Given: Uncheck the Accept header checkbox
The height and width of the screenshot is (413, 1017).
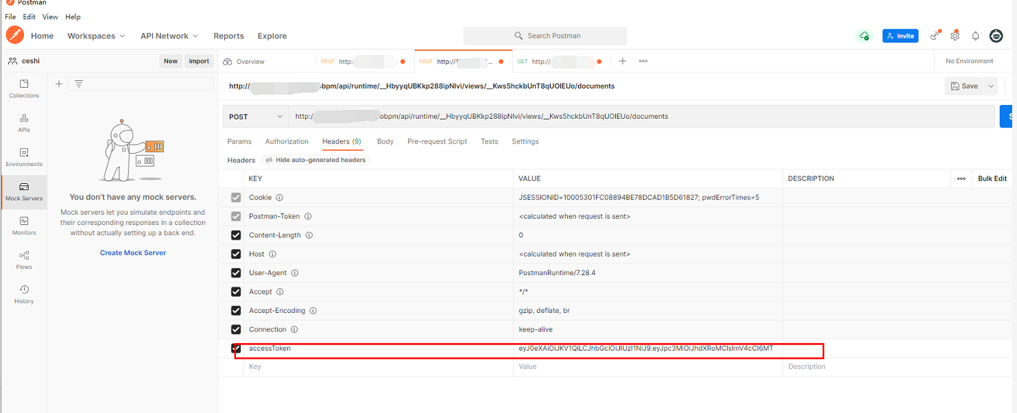Looking at the screenshot, I should (x=236, y=292).
